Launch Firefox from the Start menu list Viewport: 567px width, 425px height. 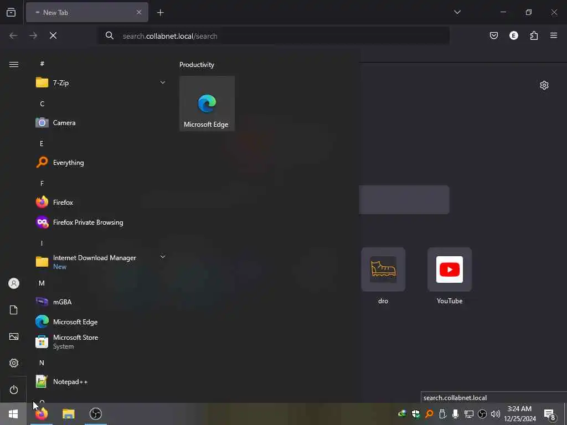[101, 203]
